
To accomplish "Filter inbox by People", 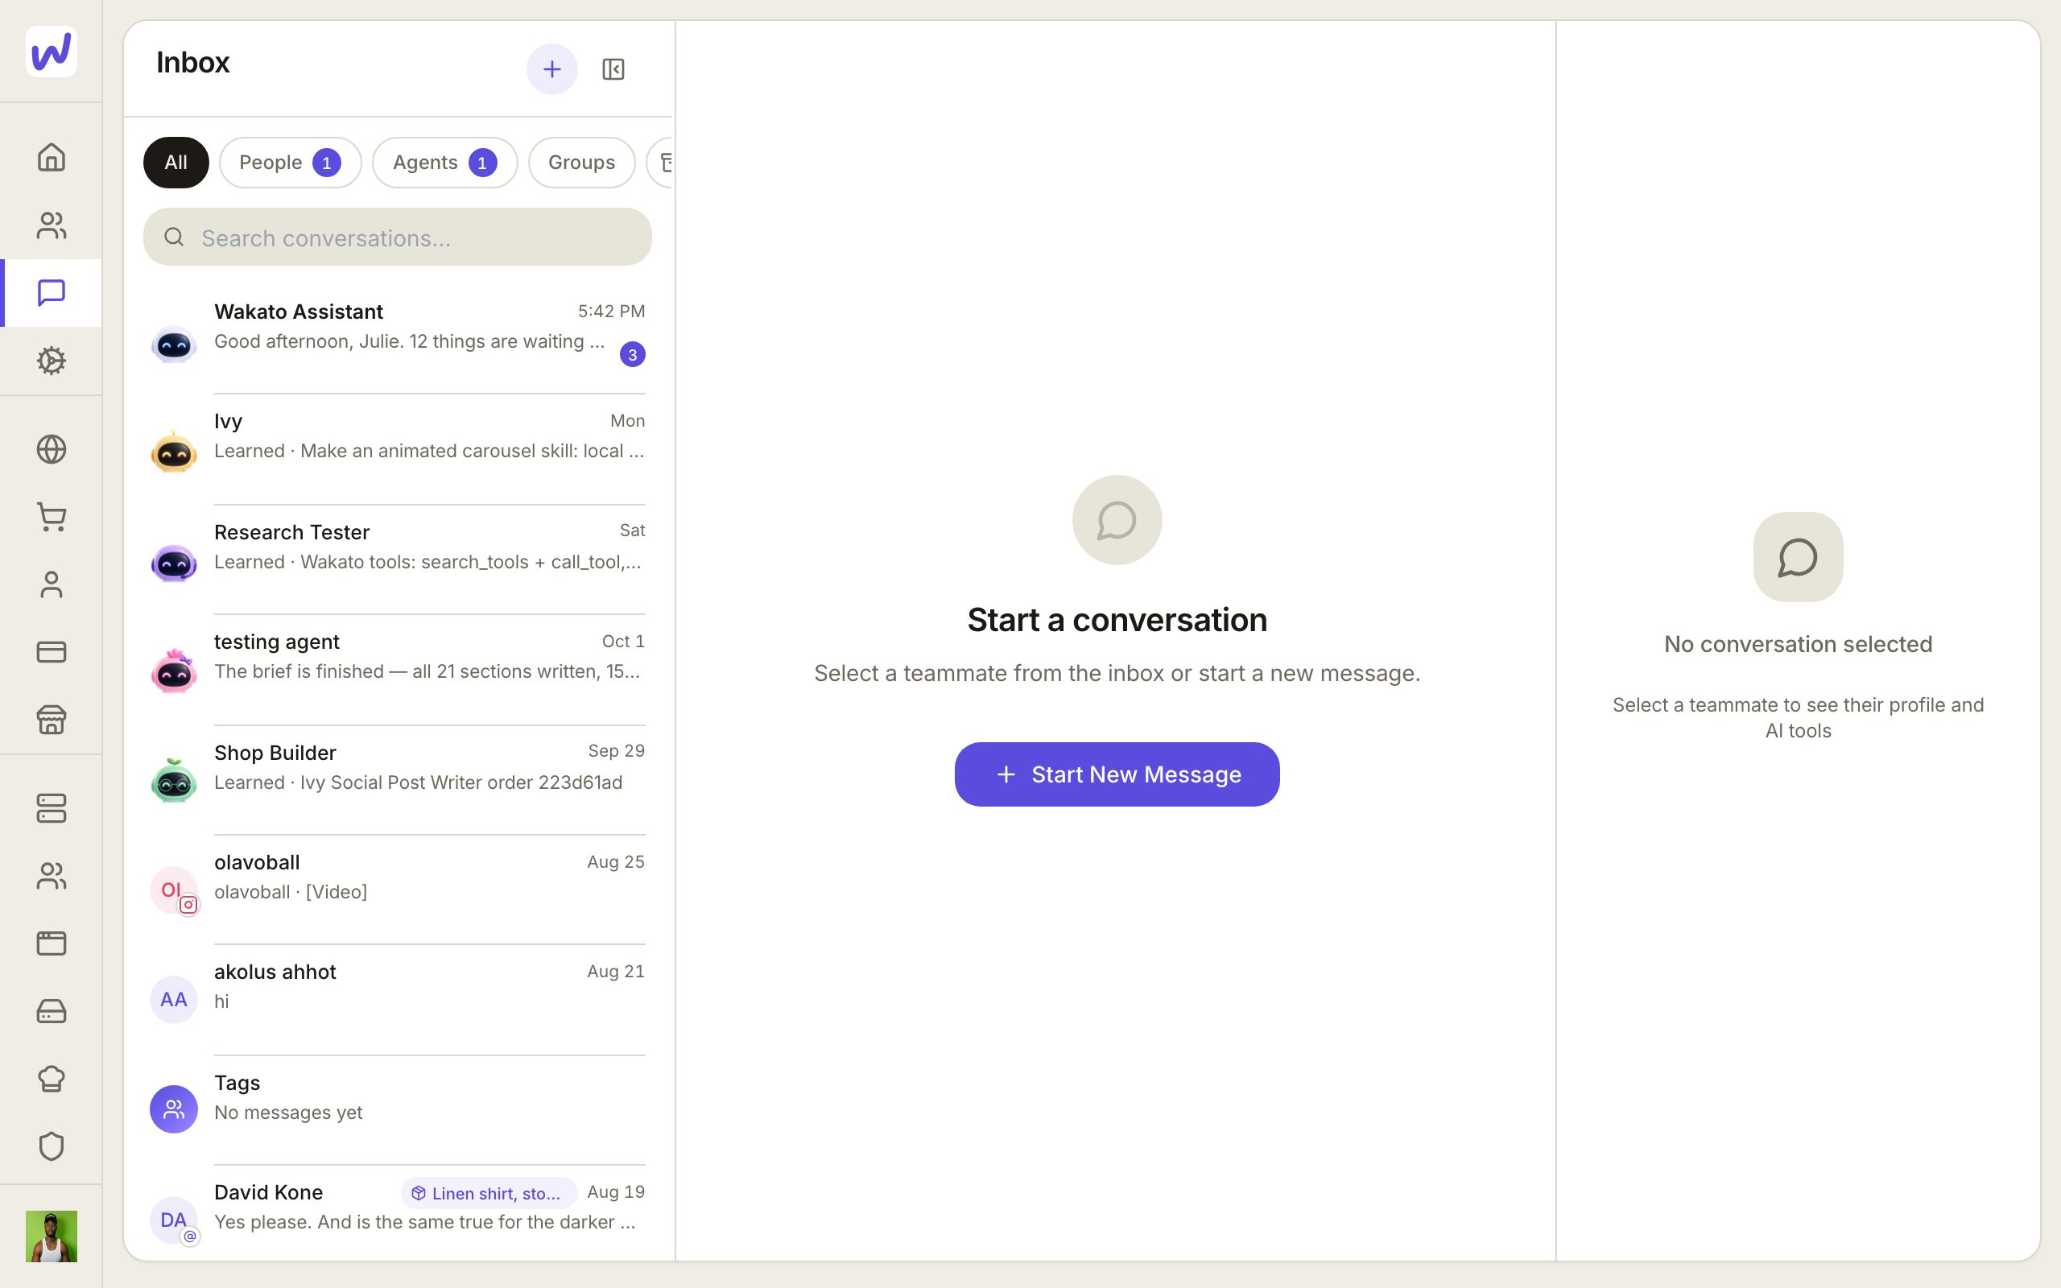I will point(291,163).
